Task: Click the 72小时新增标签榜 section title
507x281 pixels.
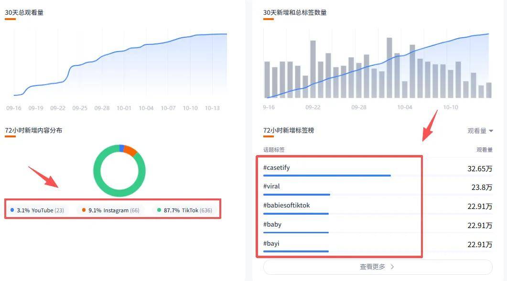Action: [x=289, y=131]
